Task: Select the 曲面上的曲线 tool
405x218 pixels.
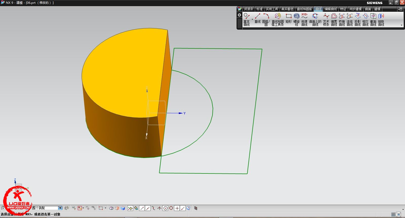Action: click(315, 19)
